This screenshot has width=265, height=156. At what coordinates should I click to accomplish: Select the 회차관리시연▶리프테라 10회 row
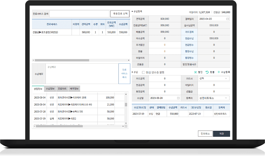click(79, 98)
